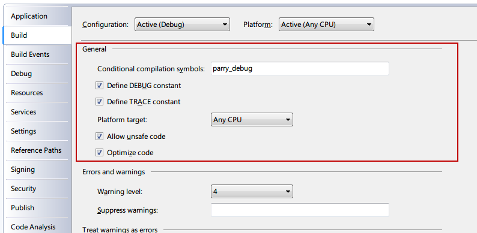Toggle Allow unsafe code checkbox

[x=99, y=137]
